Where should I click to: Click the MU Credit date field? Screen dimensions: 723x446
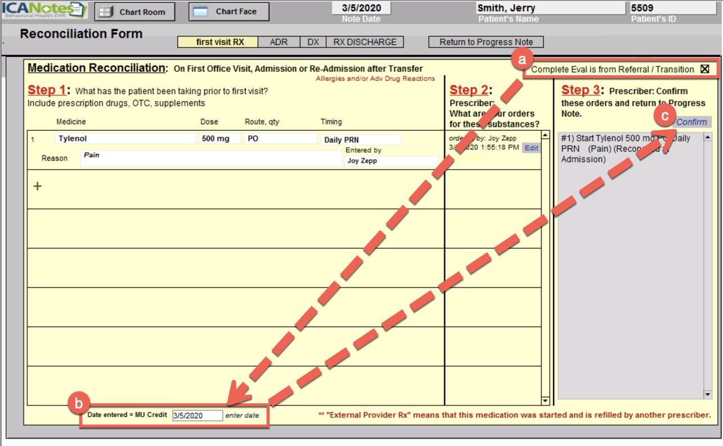(197, 416)
